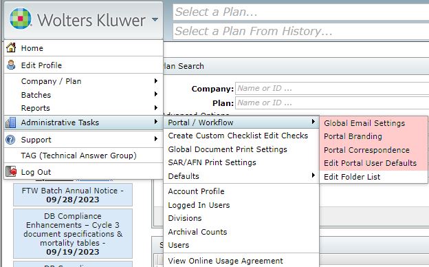Select Archival Counts
This screenshot has height=267, width=429.
[x=241, y=232]
